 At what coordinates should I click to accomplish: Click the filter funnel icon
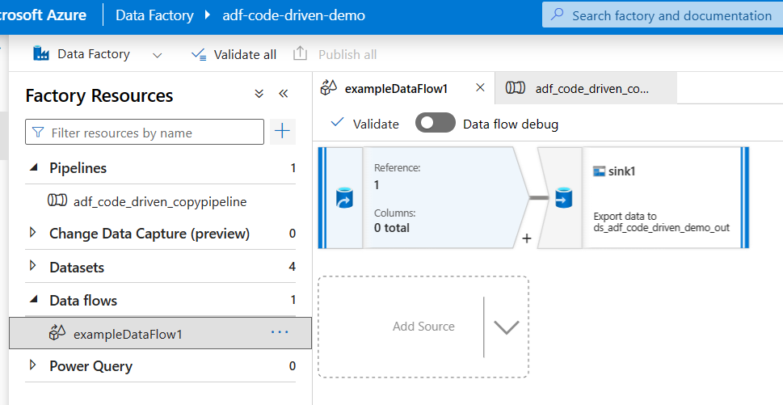pyautogui.click(x=38, y=133)
